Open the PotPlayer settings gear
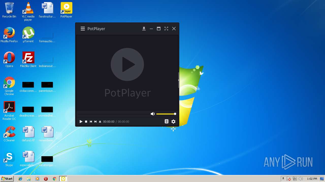This screenshot has width=325, height=182. (173, 122)
